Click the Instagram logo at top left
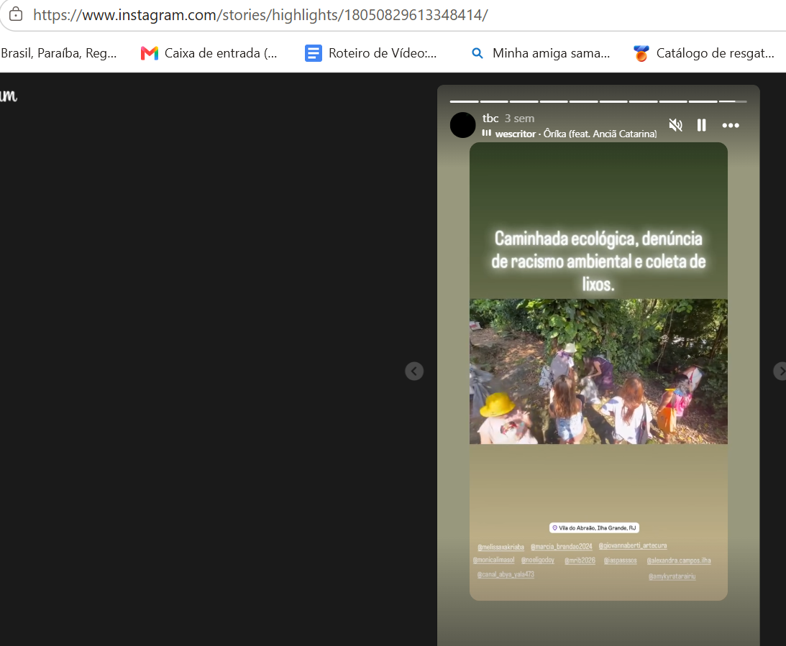The image size is (786, 646). point(8,95)
